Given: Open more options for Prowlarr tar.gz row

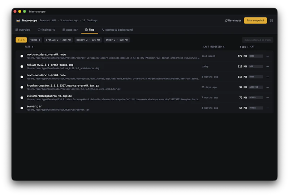Looking at the screenshot, I should point(267,87).
